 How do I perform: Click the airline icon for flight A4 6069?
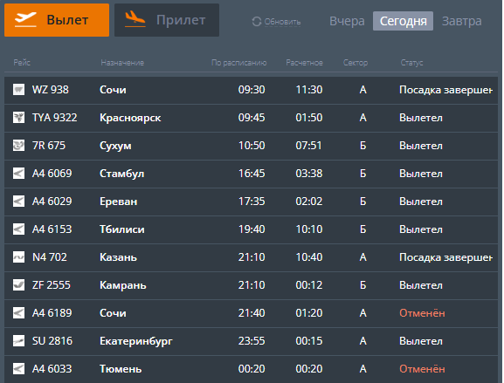18,174
